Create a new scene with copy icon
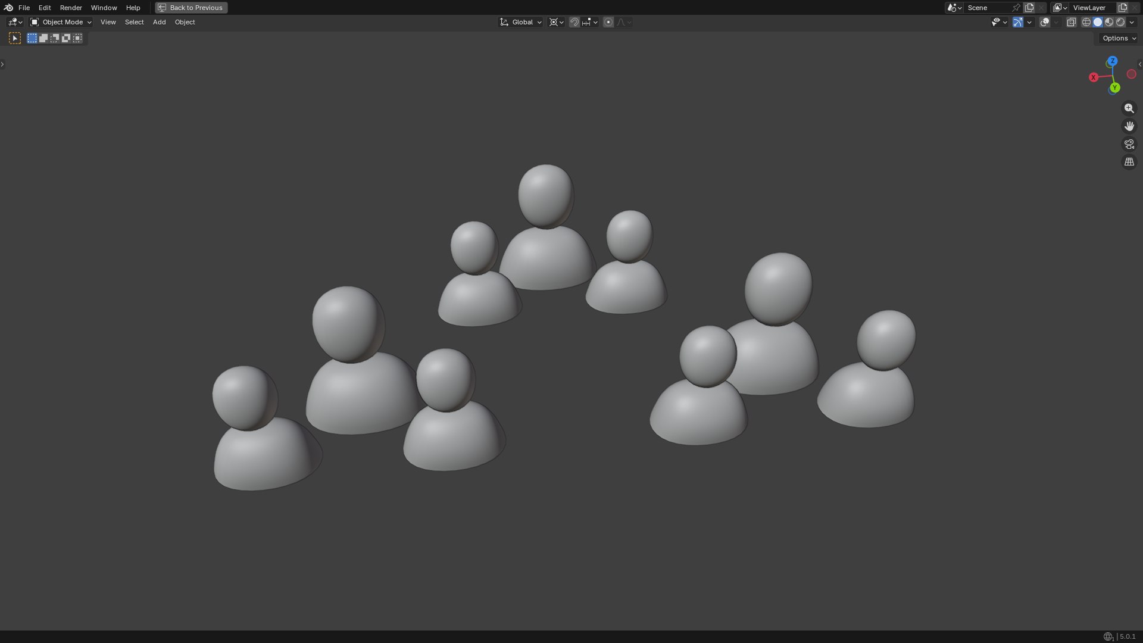 click(x=1029, y=8)
